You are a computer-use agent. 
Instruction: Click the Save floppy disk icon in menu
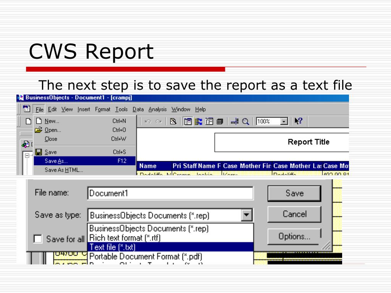tap(39, 152)
